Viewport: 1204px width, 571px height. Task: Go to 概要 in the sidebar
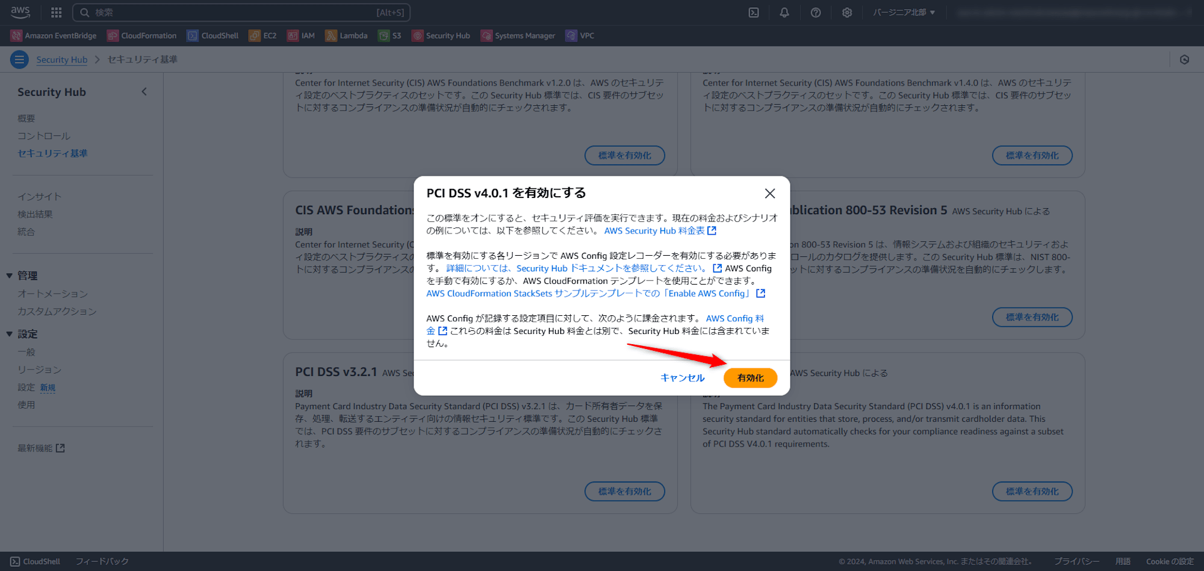[26, 119]
